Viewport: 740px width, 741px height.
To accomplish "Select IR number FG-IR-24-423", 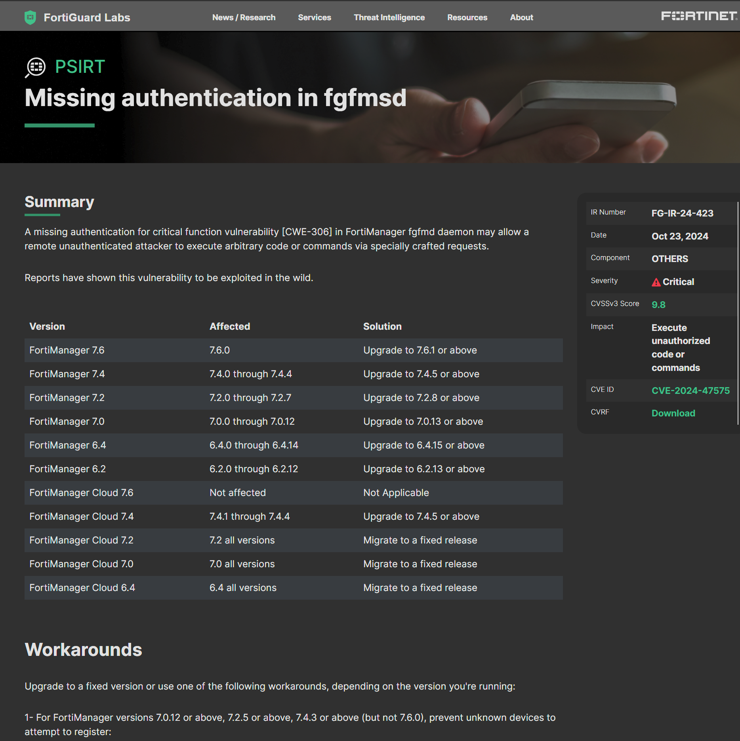I will coord(682,213).
